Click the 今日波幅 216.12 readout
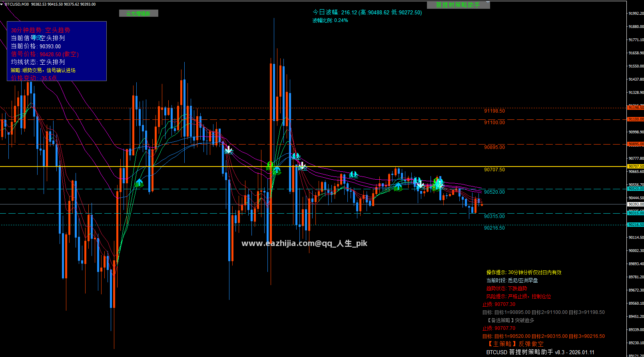The image size is (644, 357). [x=367, y=12]
